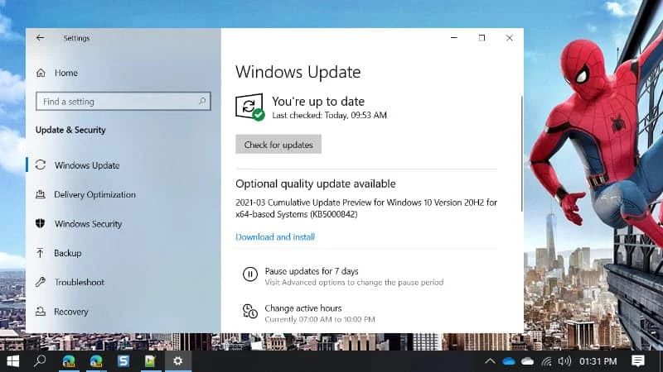Click the Windows Security shield icon
663x372 pixels.
[41, 223]
